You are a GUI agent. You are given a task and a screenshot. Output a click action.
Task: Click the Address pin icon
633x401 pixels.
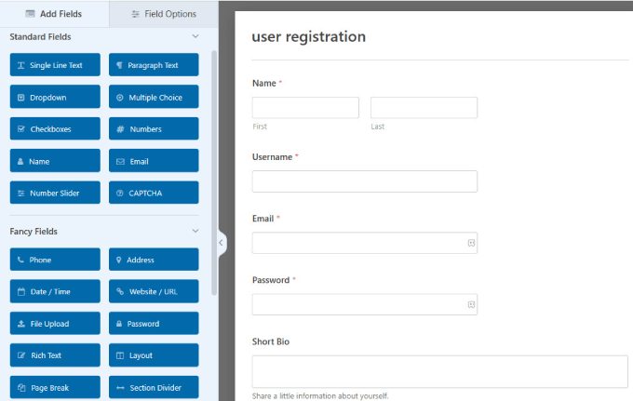(x=120, y=261)
